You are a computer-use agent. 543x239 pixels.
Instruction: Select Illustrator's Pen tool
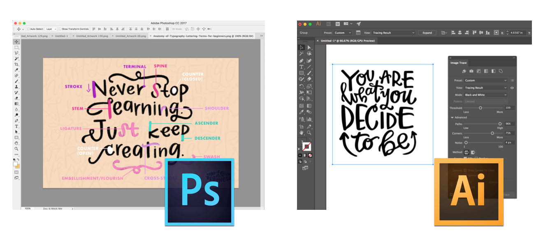[x=301, y=60]
